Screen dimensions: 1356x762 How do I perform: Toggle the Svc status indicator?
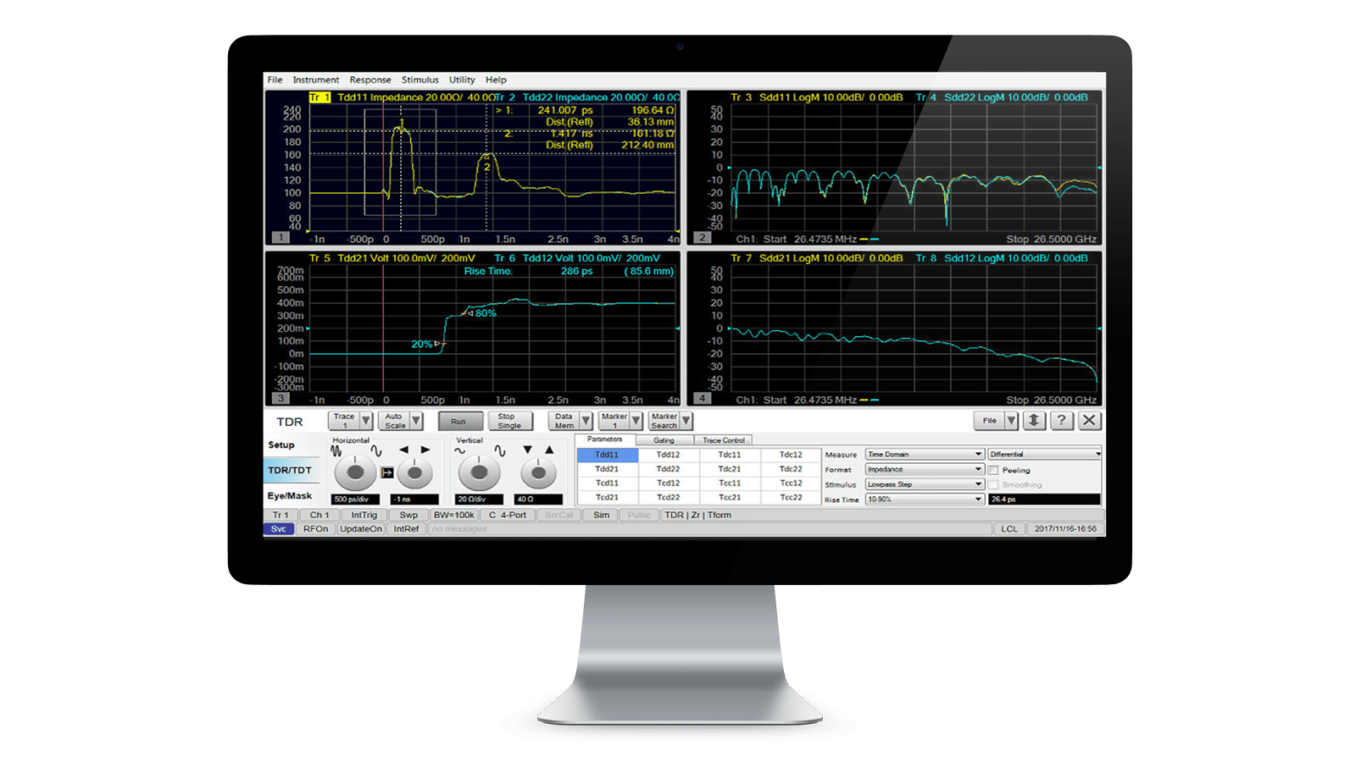pyautogui.click(x=279, y=529)
